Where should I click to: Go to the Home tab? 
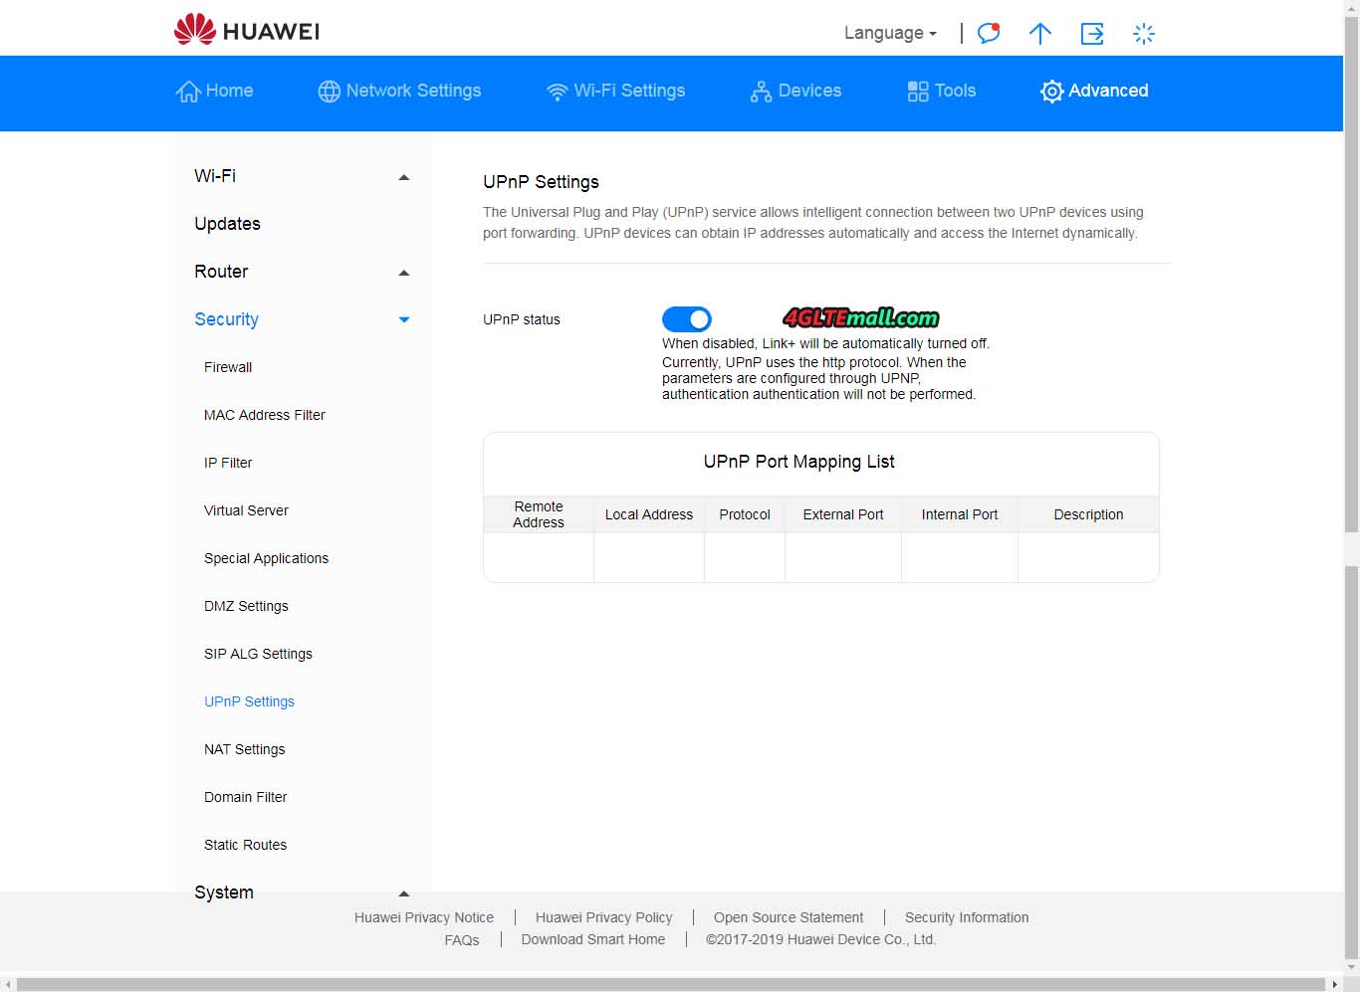tap(214, 91)
